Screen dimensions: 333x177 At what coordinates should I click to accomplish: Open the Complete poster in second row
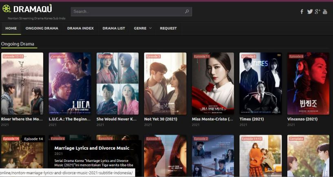tap(308, 156)
